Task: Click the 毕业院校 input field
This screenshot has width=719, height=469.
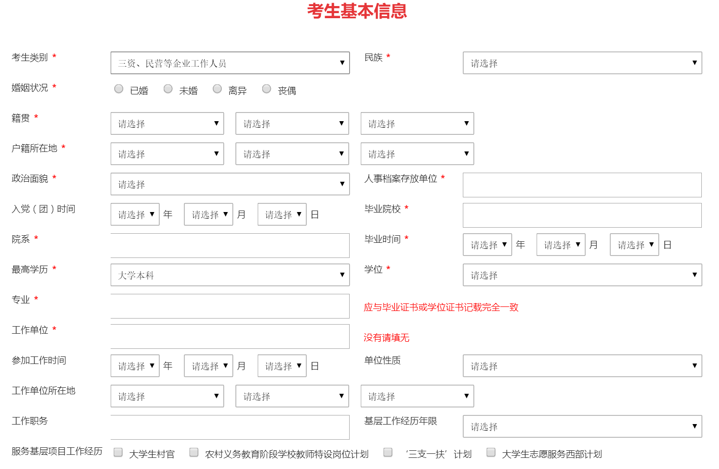Action: coord(582,215)
